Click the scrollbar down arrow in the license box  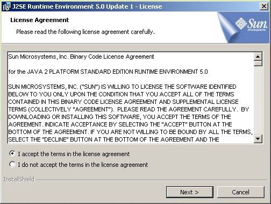point(258,139)
